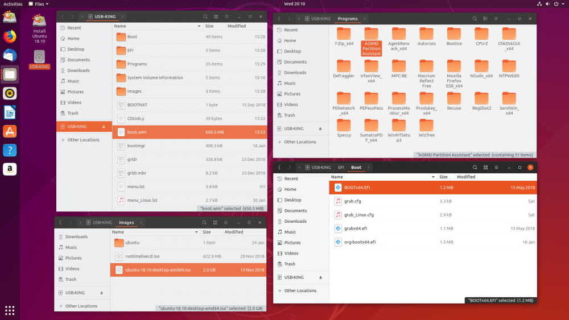The height and width of the screenshot is (320, 569).
Task: Click USB-KING path button in Programs window
Action: coord(318,19)
